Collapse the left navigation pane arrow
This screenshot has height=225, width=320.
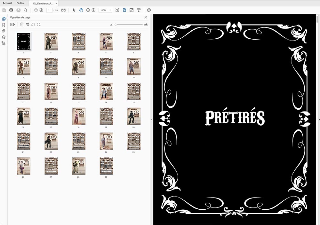pos(152,119)
